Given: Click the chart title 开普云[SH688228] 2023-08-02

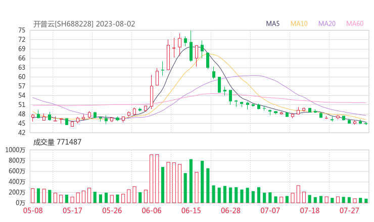Looking at the screenshot, I should [84, 24].
